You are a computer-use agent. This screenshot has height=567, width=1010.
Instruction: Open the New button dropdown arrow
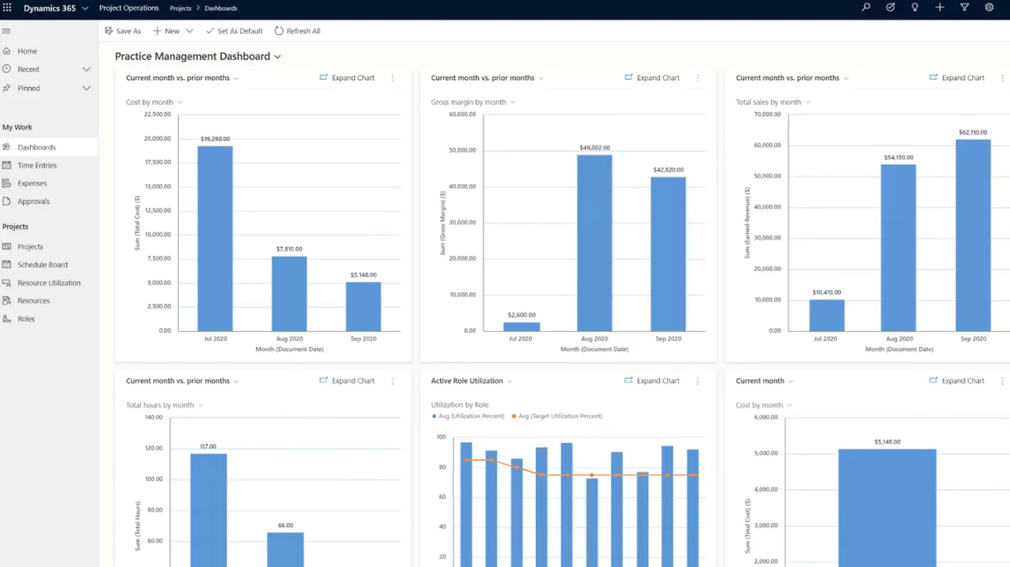click(x=189, y=31)
